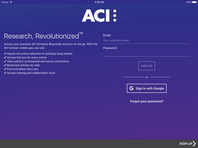This screenshot has height=148, width=198.
Task: Click the Find and follow new Lists item
Action: point(22,69)
